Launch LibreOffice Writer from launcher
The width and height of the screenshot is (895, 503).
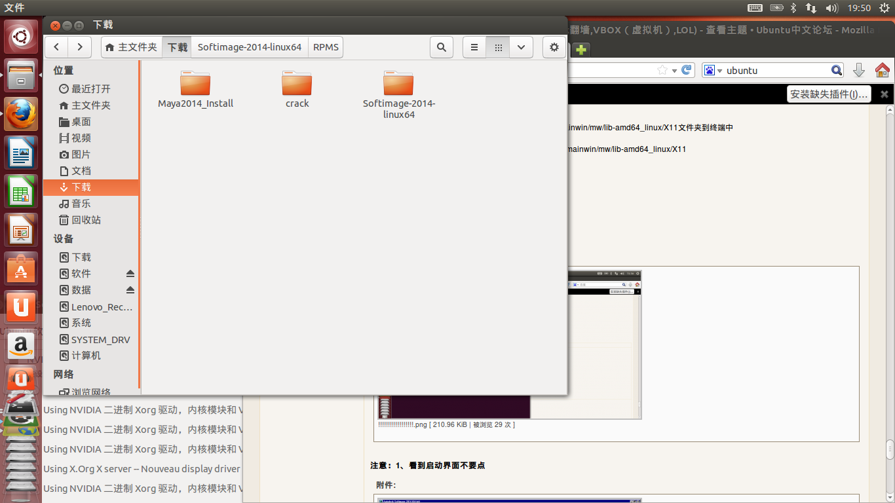[x=21, y=153]
